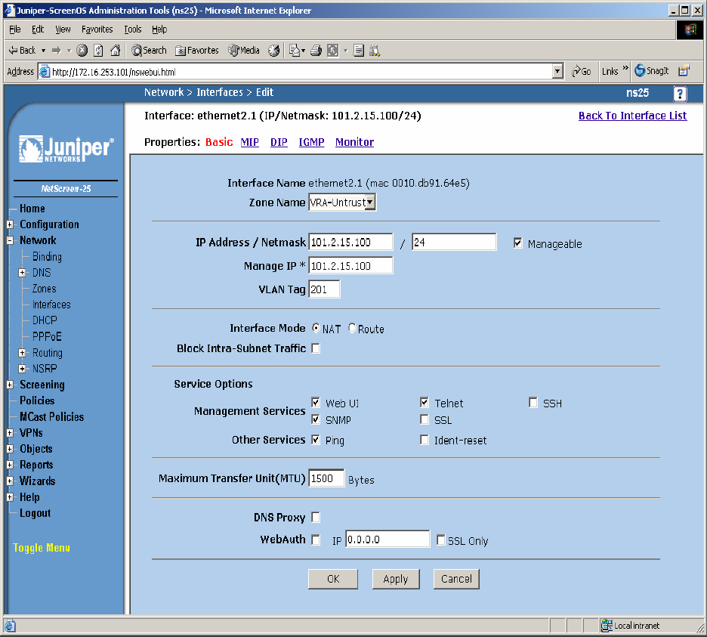Open the Tools menu

tap(133, 29)
